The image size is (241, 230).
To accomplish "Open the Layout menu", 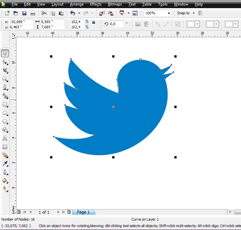I will tap(58, 4).
